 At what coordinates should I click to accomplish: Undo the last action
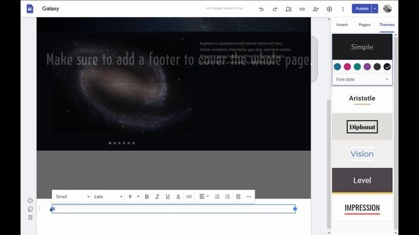click(261, 9)
